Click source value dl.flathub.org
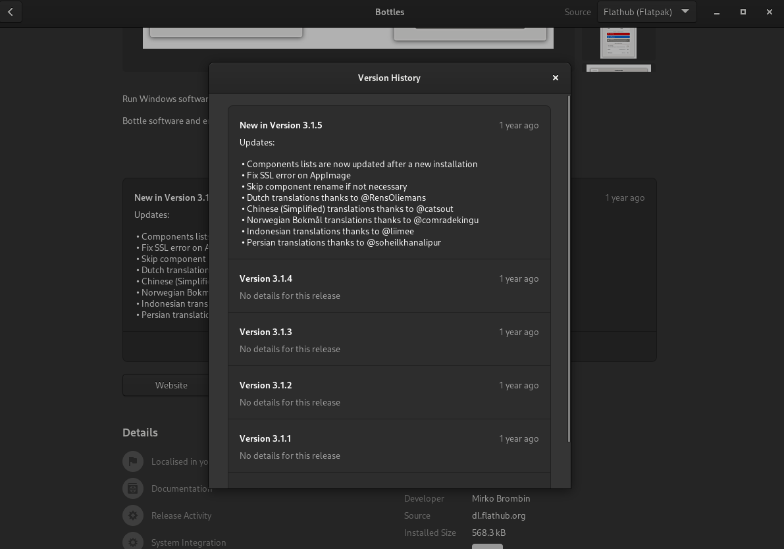784x549 pixels. coord(498,515)
